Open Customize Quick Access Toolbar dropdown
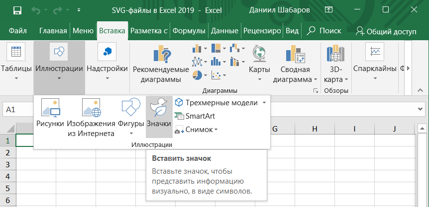 (79, 10)
